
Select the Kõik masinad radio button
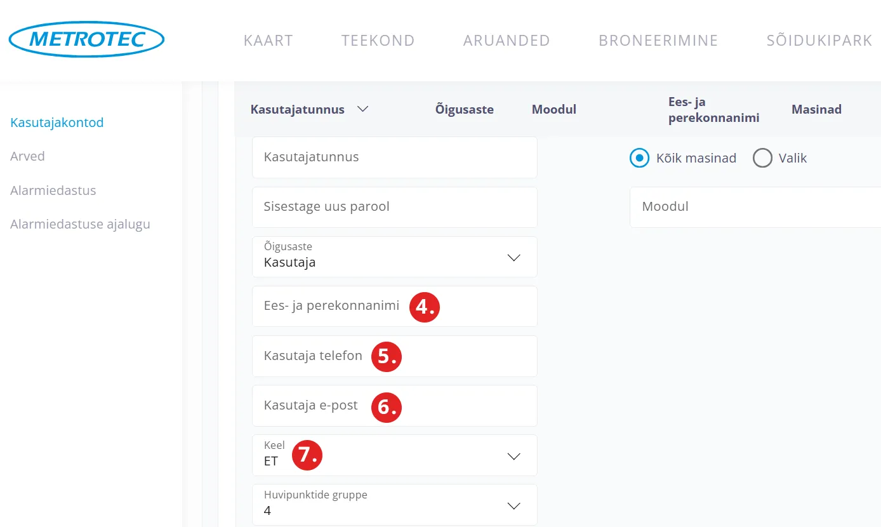tap(639, 158)
